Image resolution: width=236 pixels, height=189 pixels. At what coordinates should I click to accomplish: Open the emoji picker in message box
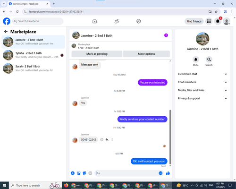click(x=160, y=173)
